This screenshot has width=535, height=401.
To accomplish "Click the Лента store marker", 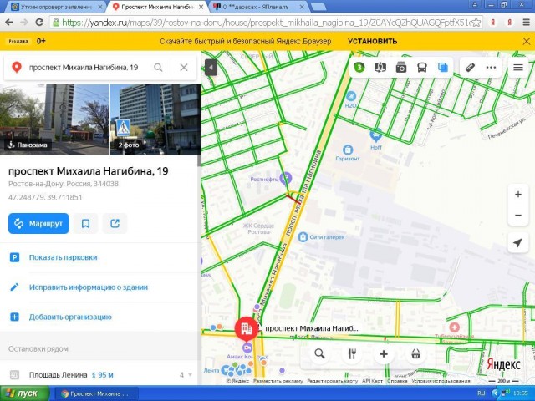I will click(226, 370).
